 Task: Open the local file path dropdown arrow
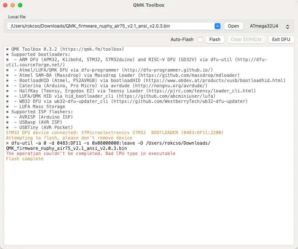click(x=218, y=26)
